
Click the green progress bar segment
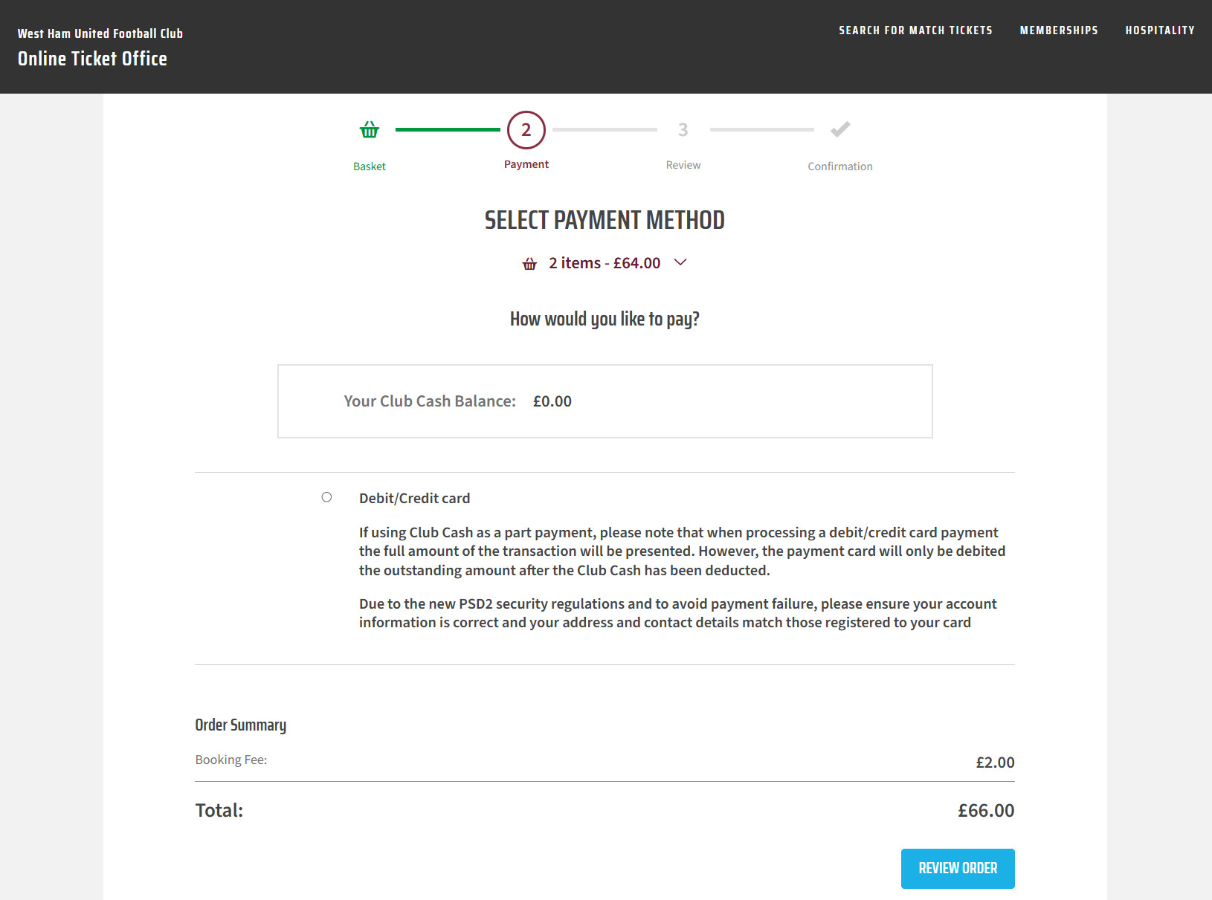tap(448, 130)
